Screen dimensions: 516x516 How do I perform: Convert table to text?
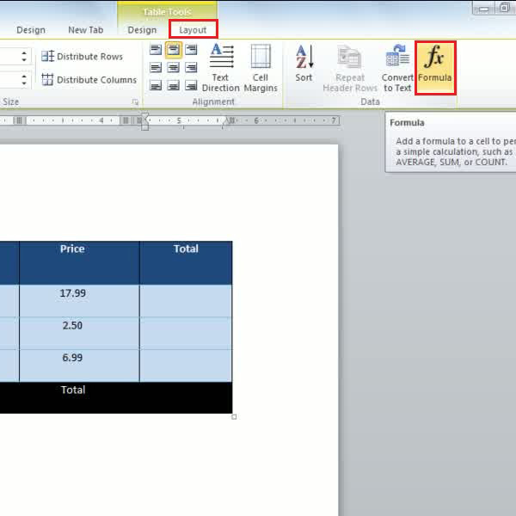point(397,68)
